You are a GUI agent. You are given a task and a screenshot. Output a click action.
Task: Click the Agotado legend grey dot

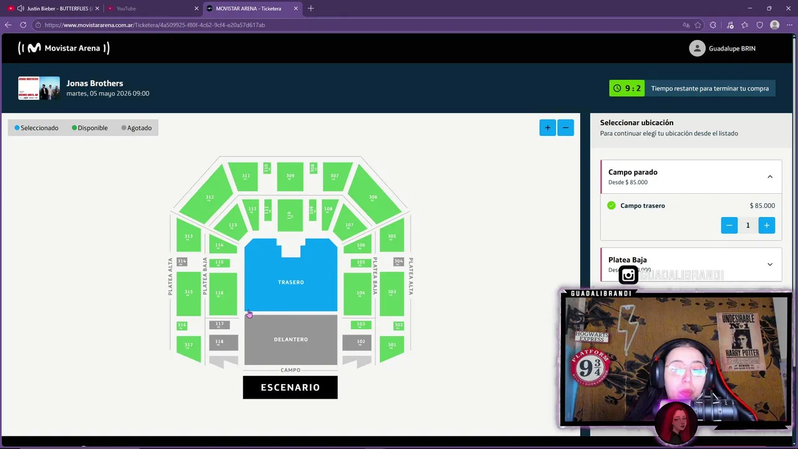click(x=123, y=128)
